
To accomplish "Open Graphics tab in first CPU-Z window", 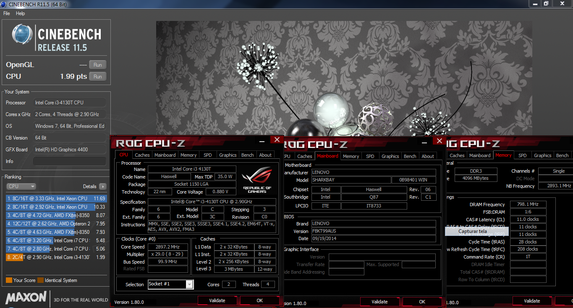I will pyautogui.click(x=228, y=155).
